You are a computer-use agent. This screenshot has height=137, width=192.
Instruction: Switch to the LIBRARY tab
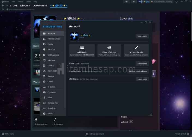click(25, 5)
